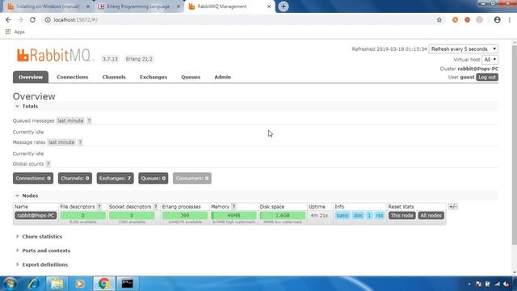Click the rss info tag

(x=380, y=216)
